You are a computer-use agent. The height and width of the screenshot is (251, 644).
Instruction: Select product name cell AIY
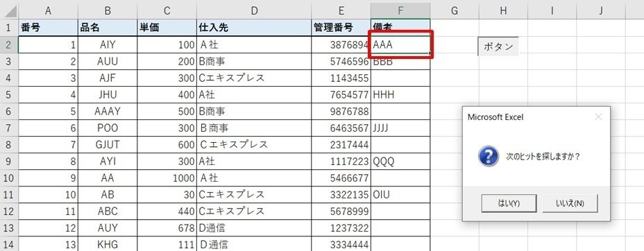pos(108,44)
